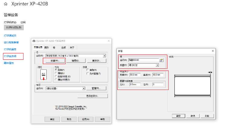Click the 宽度(W) width field showing 80.0 mm
Viewport: 241px width, 135px height.
point(135,75)
